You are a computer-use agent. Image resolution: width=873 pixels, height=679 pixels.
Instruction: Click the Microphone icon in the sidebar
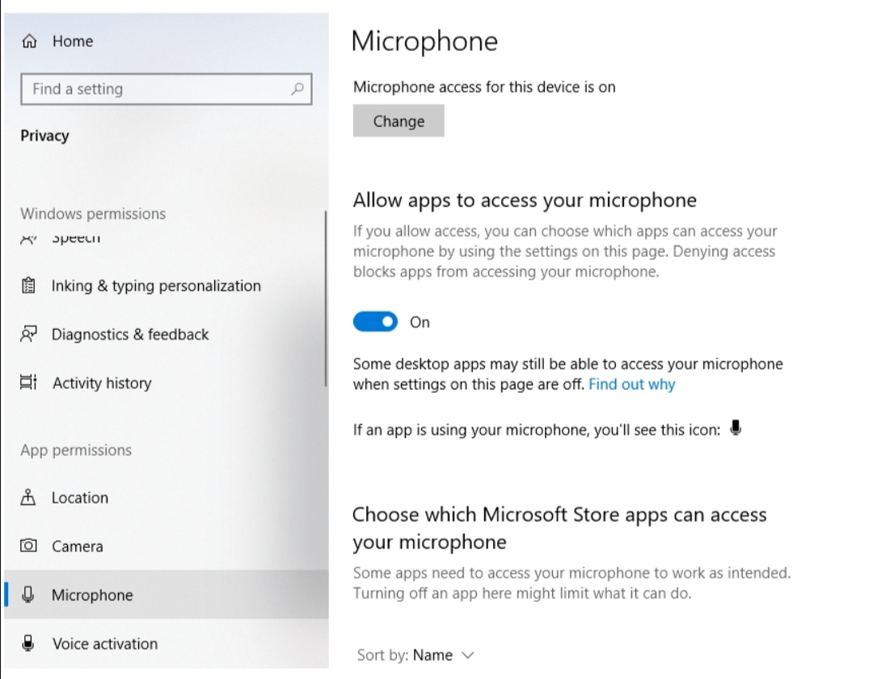point(29,595)
